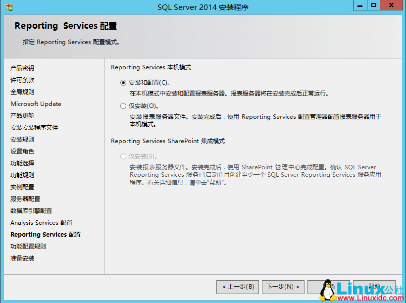The width and height of the screenshot is (406, 303).
Task: Open the 许可条款 step
Action: (22, 80)
